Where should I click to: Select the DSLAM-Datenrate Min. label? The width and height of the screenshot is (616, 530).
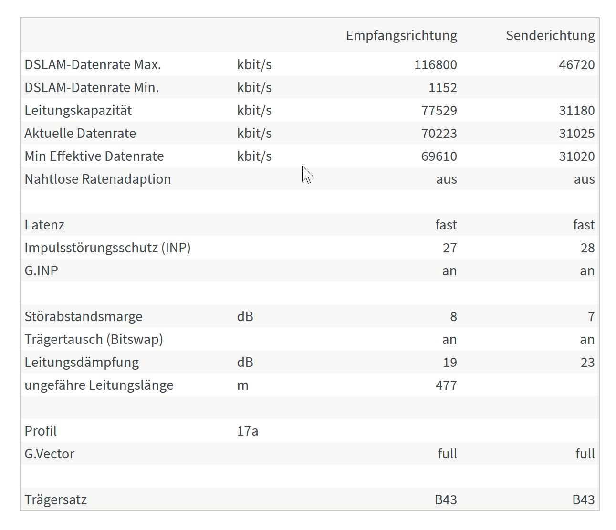pyautogui.click(x=92, y=87)
